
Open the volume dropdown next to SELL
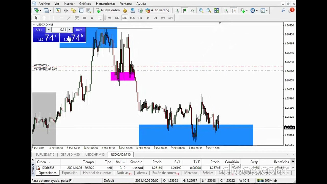(48, 30)
